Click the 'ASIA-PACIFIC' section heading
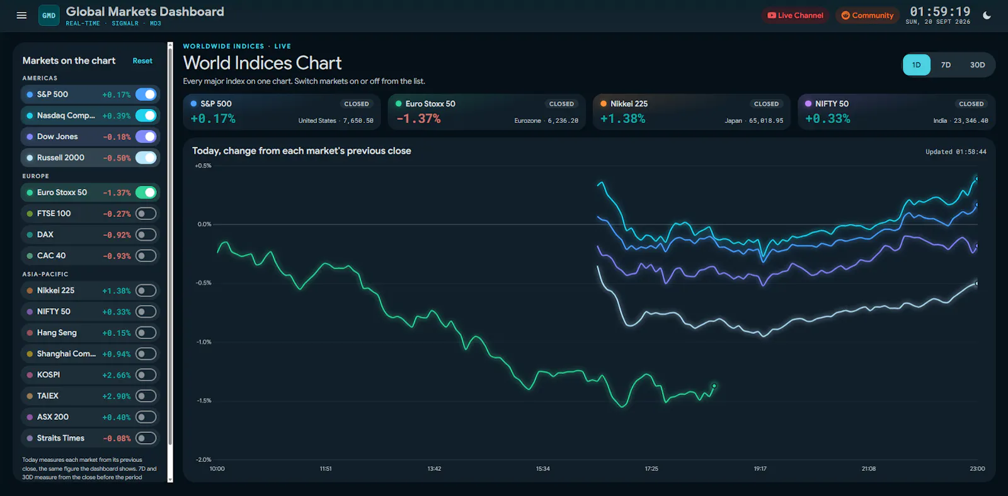Screen dimensions: 1008x496 45,274
